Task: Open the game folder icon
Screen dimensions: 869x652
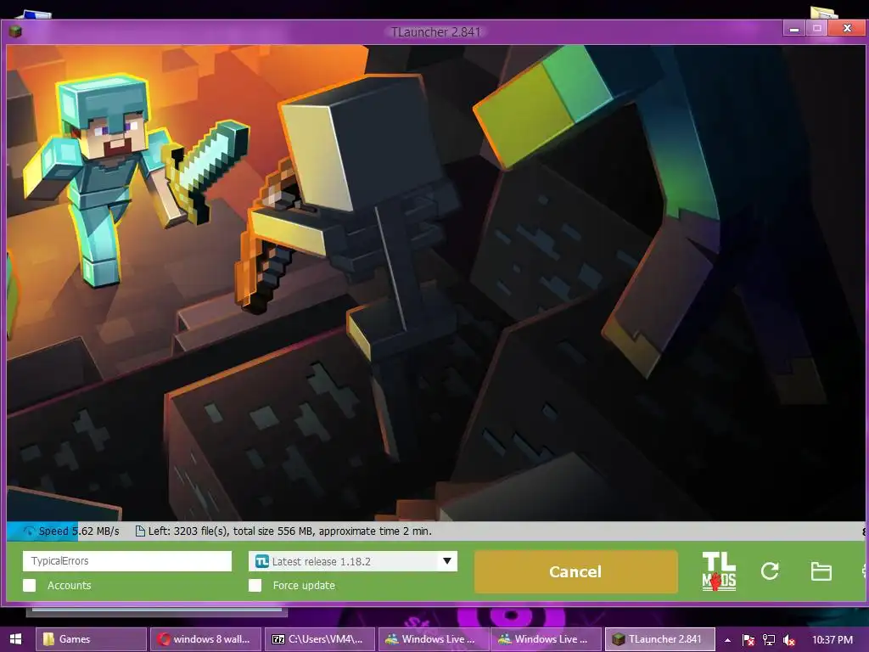Action: point(821,571)
